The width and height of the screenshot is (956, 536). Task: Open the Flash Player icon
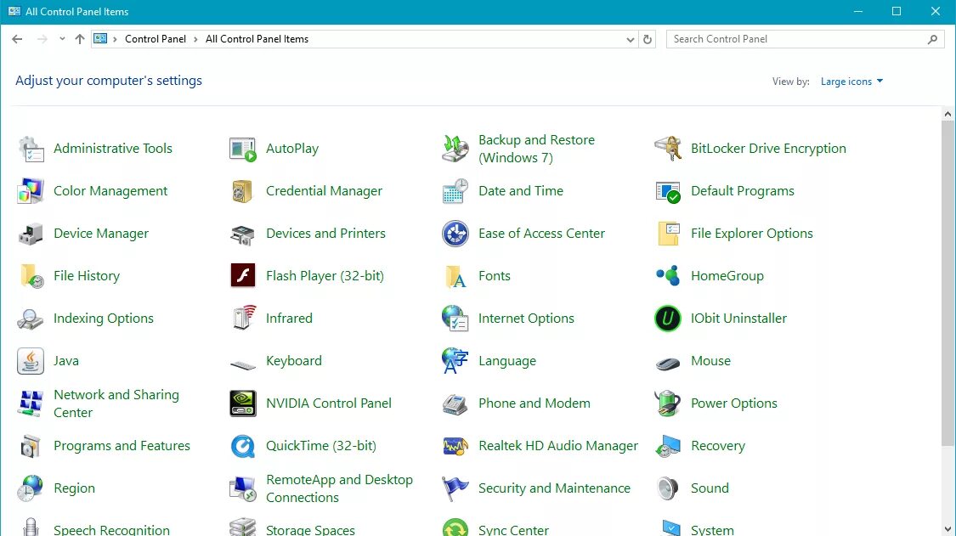click(243, 276)
